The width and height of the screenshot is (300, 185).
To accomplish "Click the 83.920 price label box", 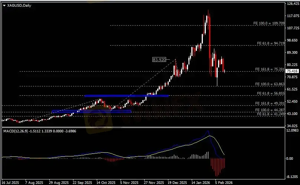I will [x=159, y=60].
